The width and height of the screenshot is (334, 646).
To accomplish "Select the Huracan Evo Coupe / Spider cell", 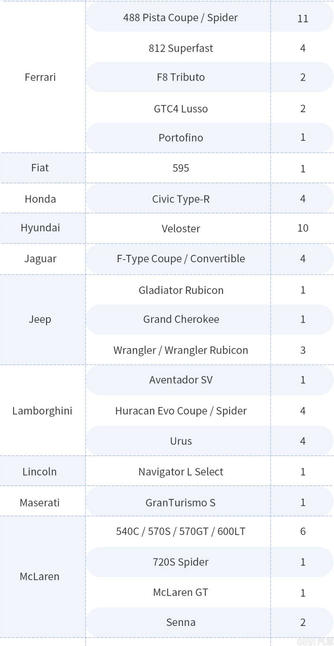I will coord(181,411).
